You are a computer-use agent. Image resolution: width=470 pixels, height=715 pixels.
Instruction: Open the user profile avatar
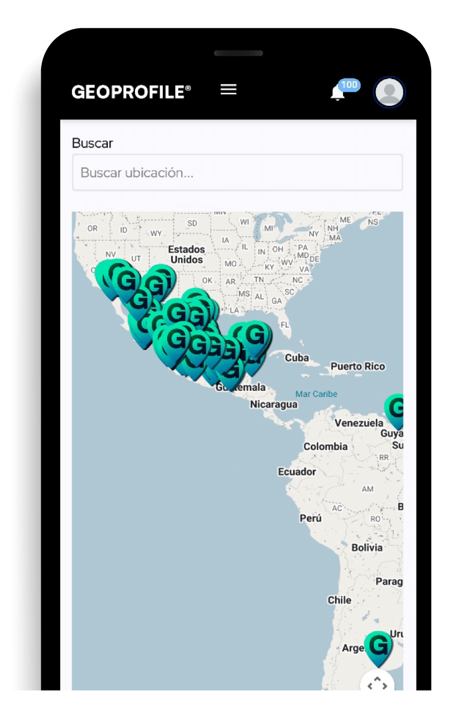(389, 92)
